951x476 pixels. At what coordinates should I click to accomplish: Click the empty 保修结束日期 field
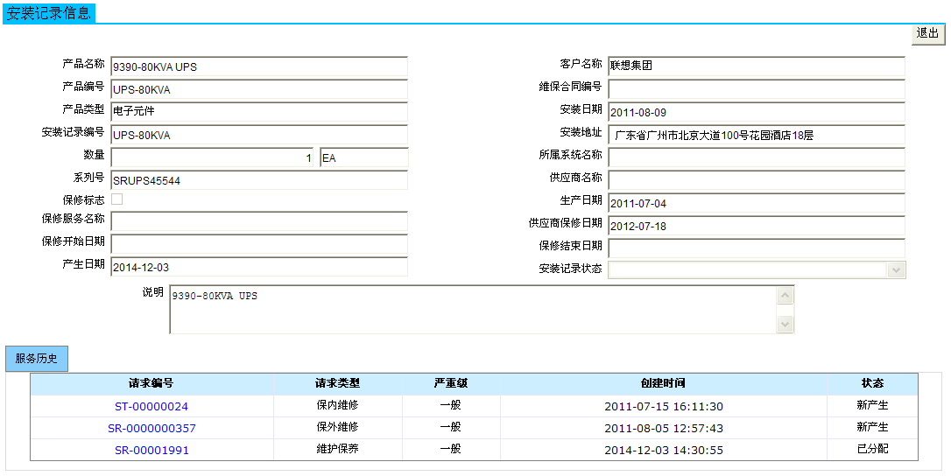[x=757, y=248]
